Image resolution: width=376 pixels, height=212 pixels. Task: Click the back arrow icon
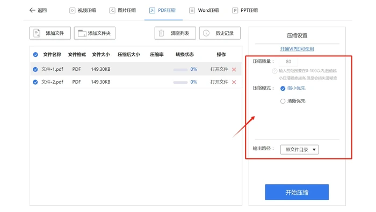(32, 10)
